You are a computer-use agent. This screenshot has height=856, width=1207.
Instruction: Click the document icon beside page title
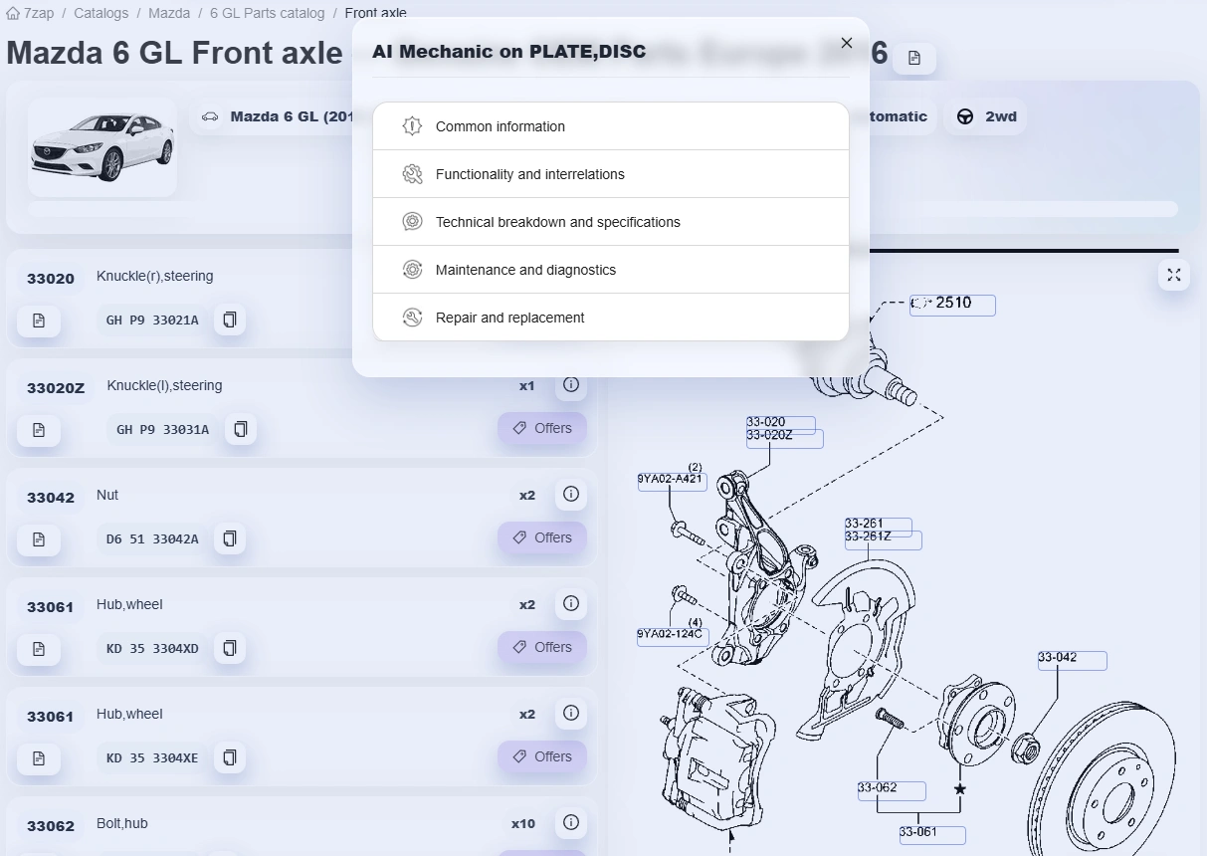click(x=914, y=59)
